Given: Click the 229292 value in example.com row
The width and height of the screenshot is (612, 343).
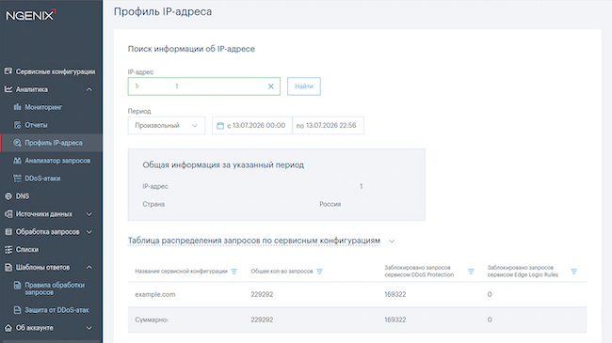Looking at the screenshot, I should 262,294.
